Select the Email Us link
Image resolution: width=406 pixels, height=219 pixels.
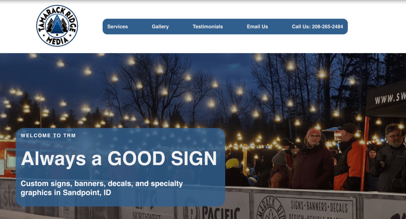(257, 27)
